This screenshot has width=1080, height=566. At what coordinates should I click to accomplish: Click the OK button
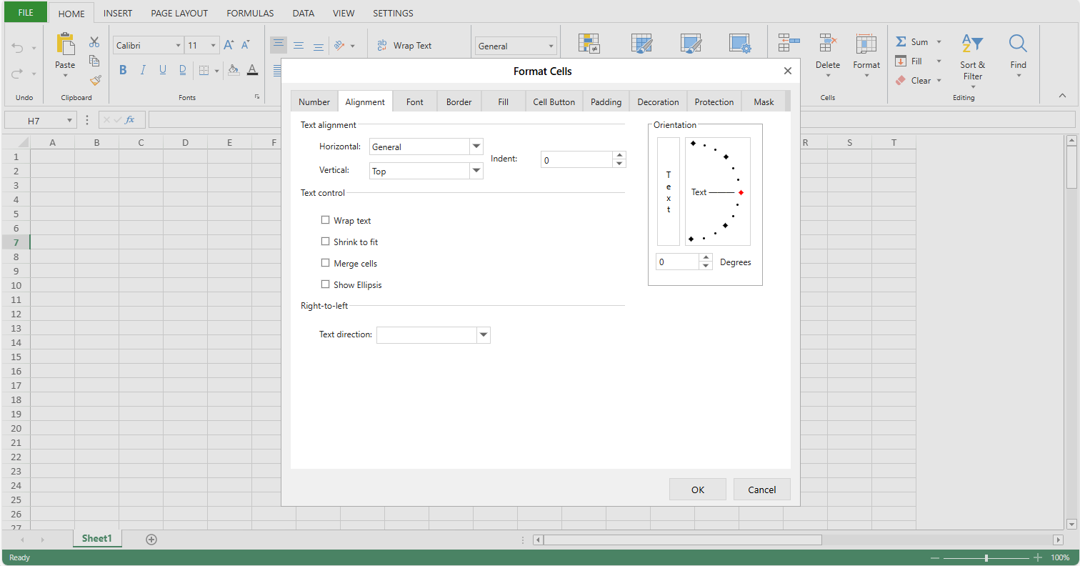(698, 490)
